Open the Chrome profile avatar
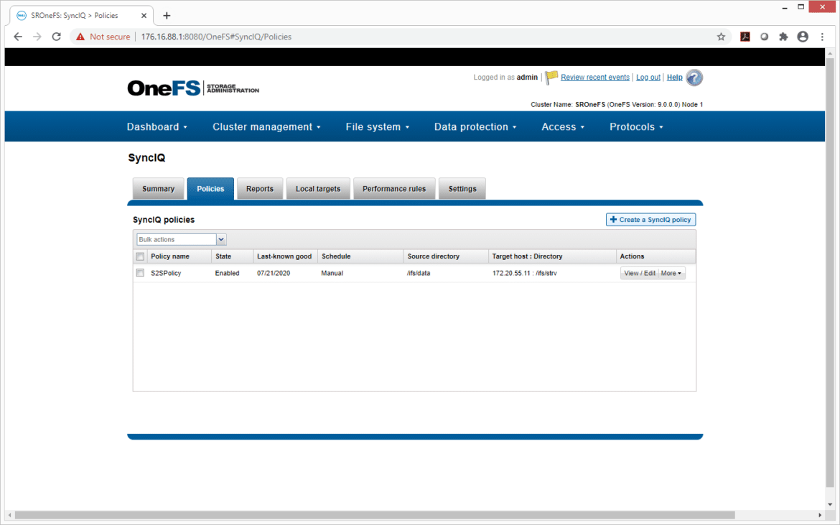Image resolution: width=840 pixels, height=525 pixels. [x=803, y=37]
